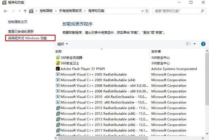Select Visual C++ 2013 Redistributable (x86) name

pyautogui.click(x=105, y=125)
